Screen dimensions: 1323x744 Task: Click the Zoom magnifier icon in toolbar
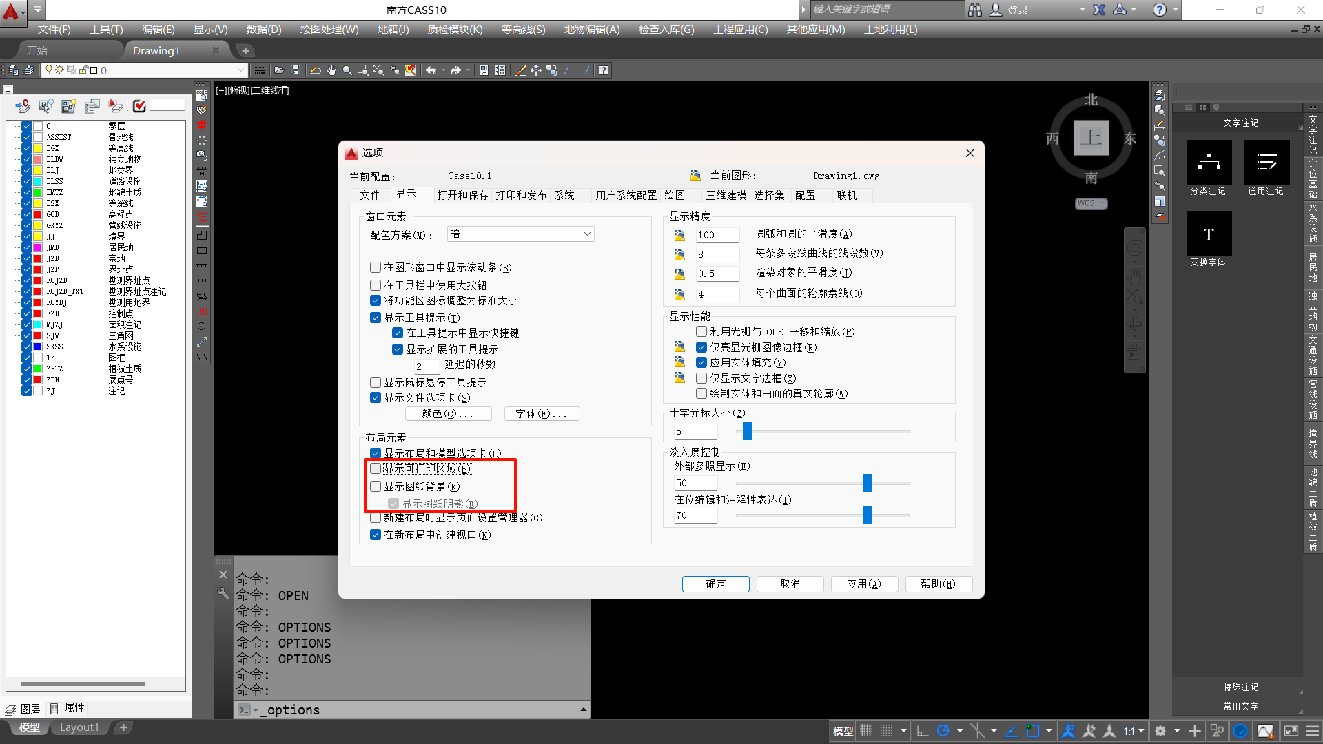point(347,70)
